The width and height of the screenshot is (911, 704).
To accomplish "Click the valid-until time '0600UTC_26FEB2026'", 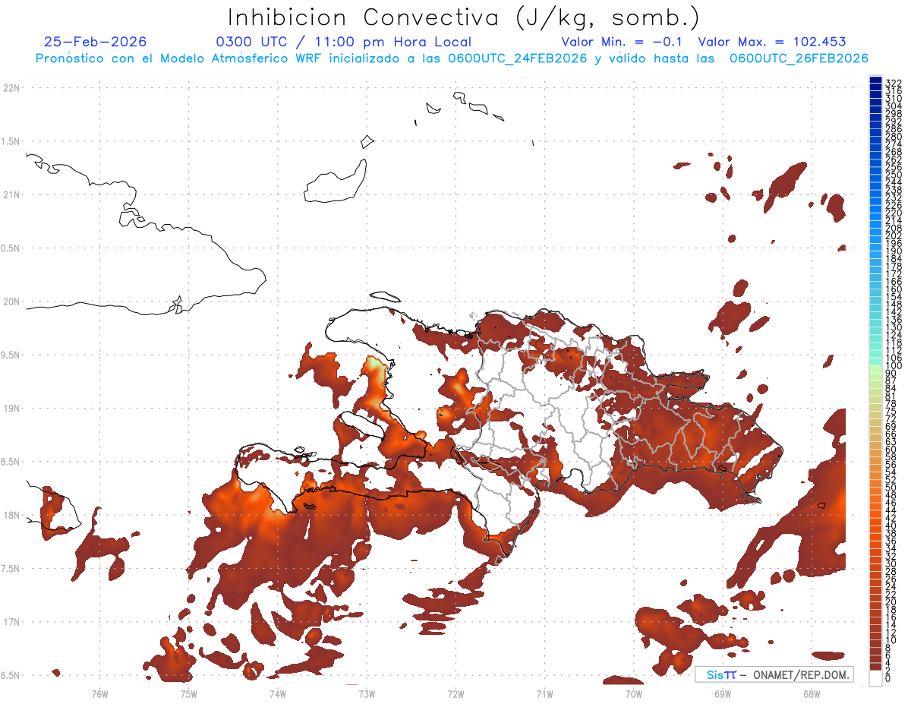I will (799, 58).
